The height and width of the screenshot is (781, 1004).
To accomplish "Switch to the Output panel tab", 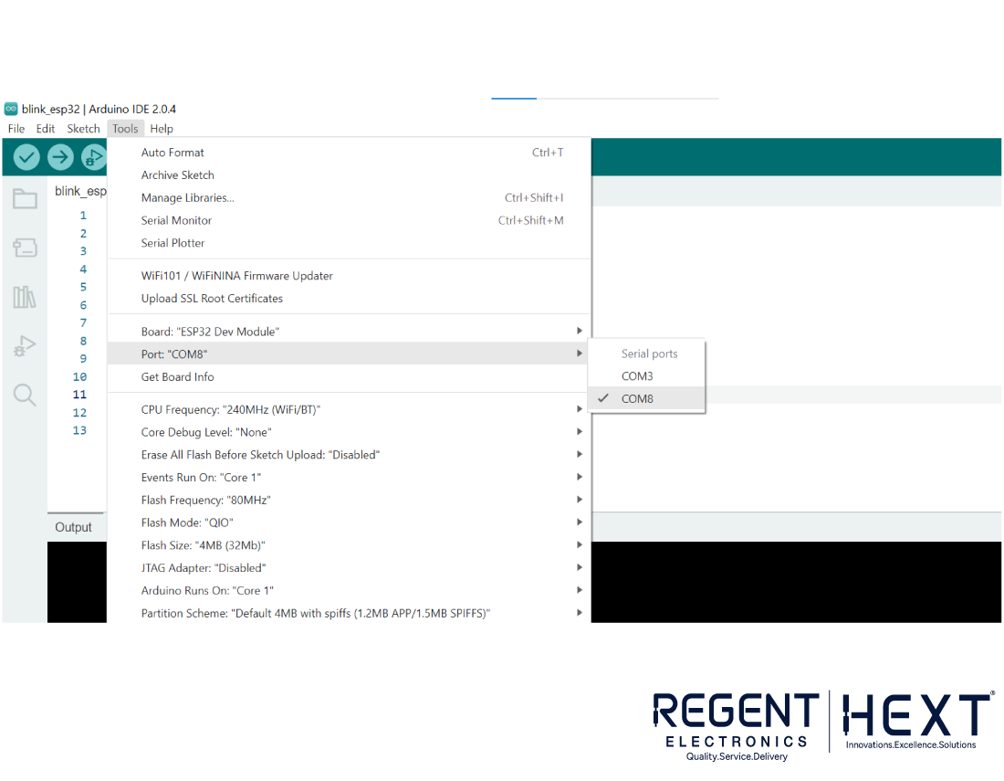I will (73, 527).
